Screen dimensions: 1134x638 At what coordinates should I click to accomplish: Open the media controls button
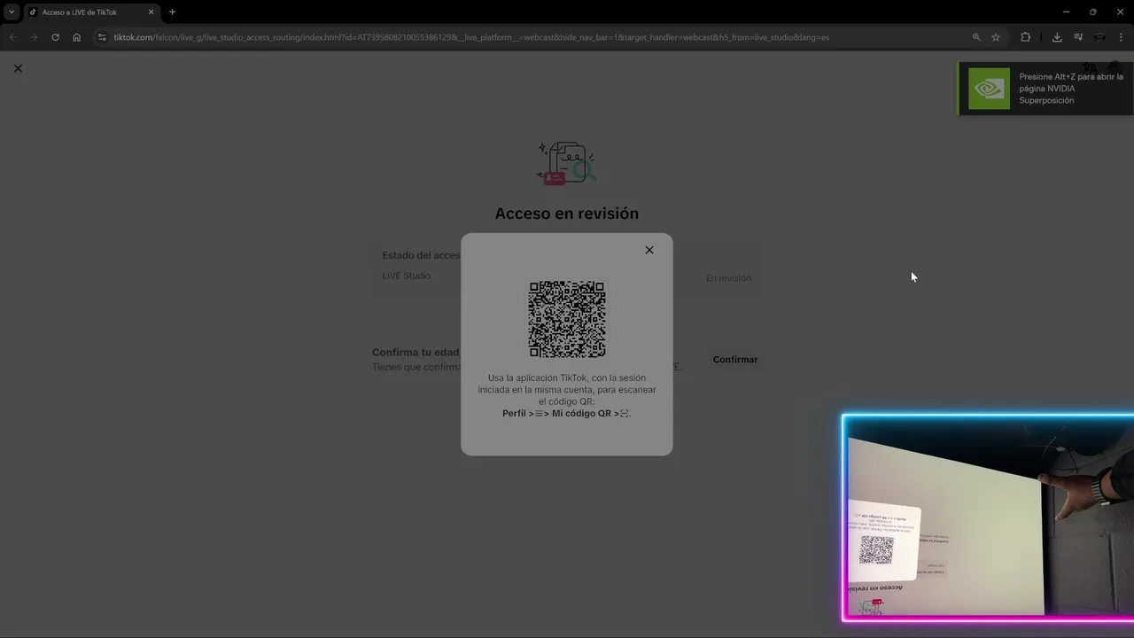[1078, 37]
